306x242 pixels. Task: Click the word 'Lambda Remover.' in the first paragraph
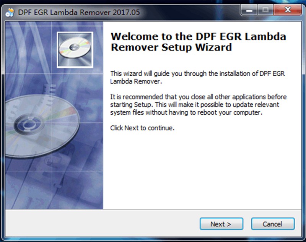coord(136,81)
